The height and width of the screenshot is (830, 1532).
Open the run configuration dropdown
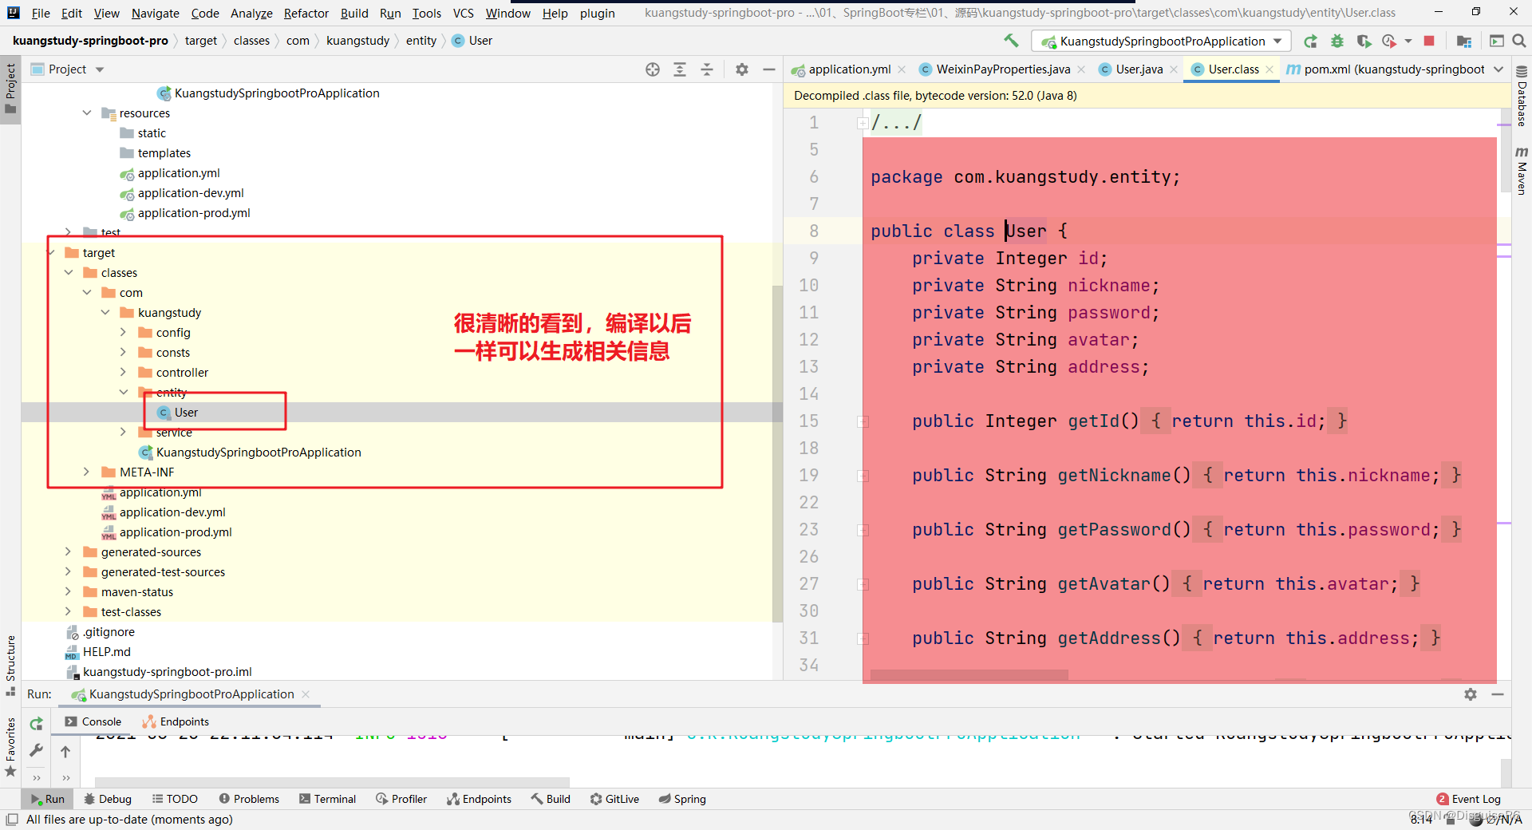(1162, 41)
